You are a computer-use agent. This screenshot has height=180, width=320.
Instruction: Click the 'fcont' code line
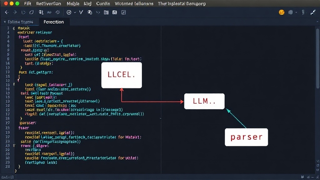click(24, 37)
